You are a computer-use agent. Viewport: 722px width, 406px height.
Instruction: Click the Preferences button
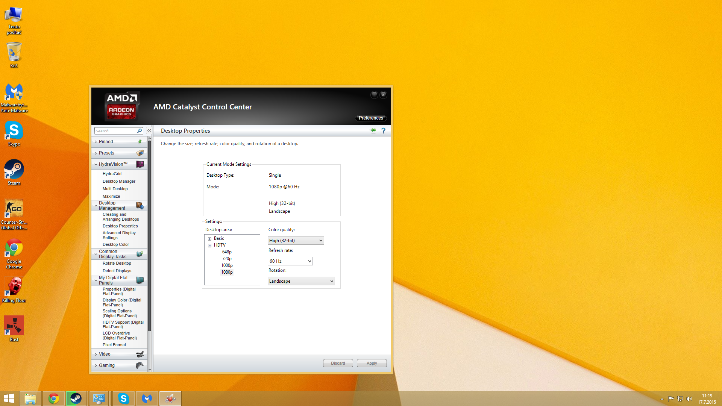click(x=370, y=118)
